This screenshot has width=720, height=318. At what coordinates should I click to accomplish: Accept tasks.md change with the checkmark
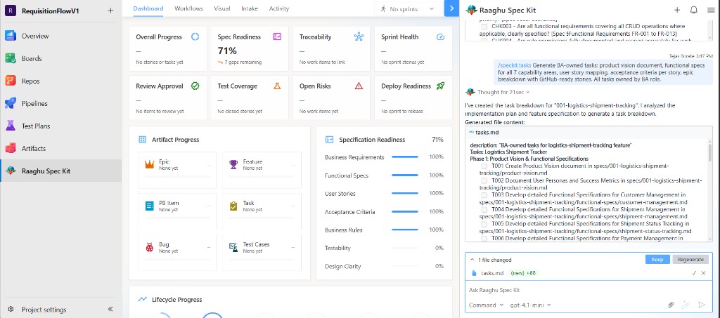coord(694,273)
